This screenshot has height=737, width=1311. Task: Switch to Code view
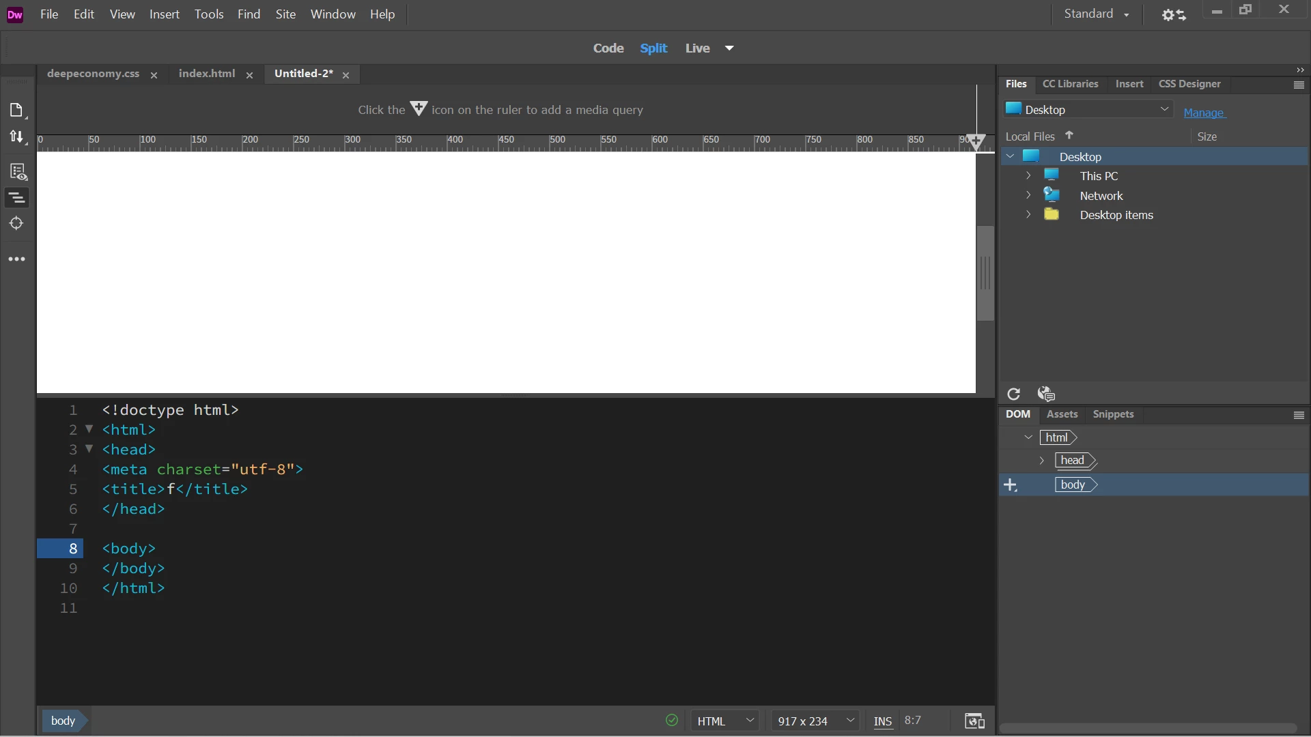608,48
